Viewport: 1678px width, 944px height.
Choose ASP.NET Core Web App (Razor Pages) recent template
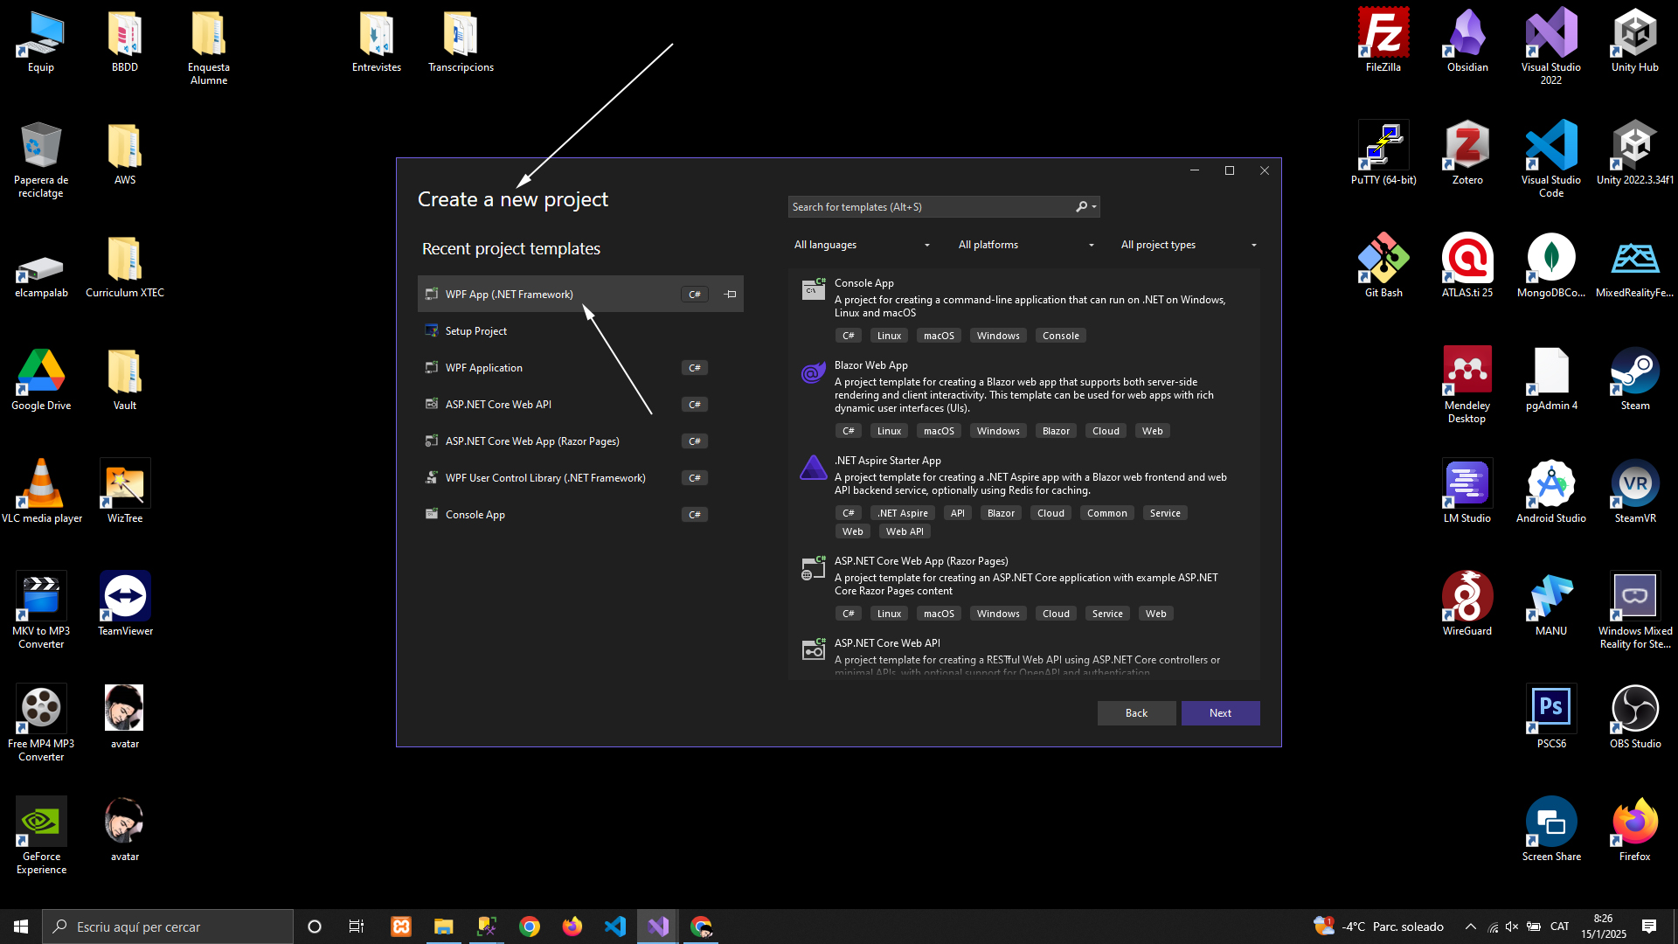pyautogui.click(x=532, y=441)
